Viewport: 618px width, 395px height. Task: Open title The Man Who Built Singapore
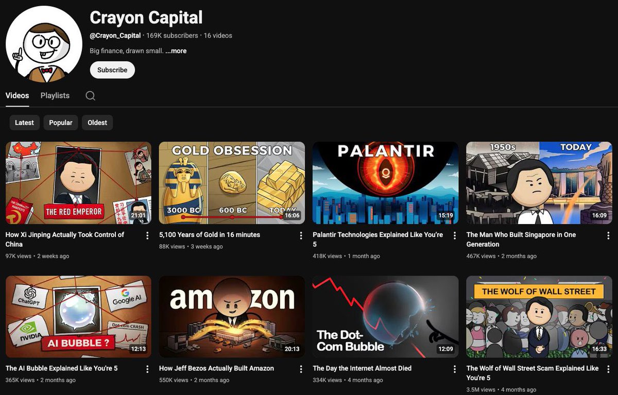[x=521, y=239]
